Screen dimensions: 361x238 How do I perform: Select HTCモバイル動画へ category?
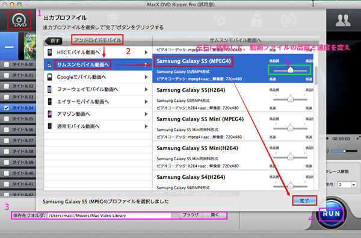tap(98, 52)
